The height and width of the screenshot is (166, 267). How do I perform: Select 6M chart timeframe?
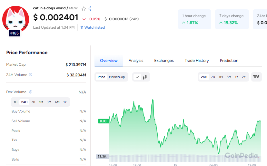pyautogui.click(x=229, y=77)
